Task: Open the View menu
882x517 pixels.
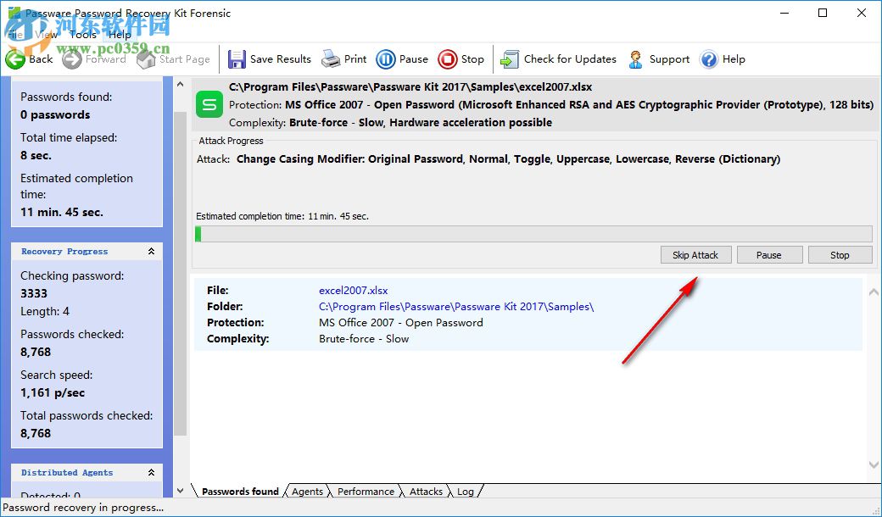Action: click(46, 34)
